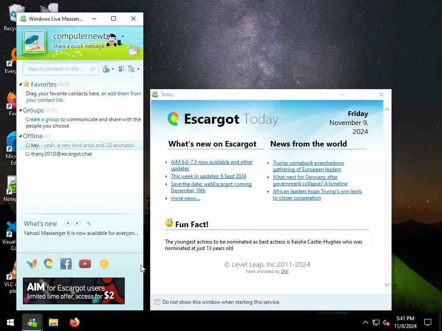This screenshot has height=331, width=442.
Task: Open File Explorer from the taskbar
Action: pyautogui.click(x=53, y=322)
